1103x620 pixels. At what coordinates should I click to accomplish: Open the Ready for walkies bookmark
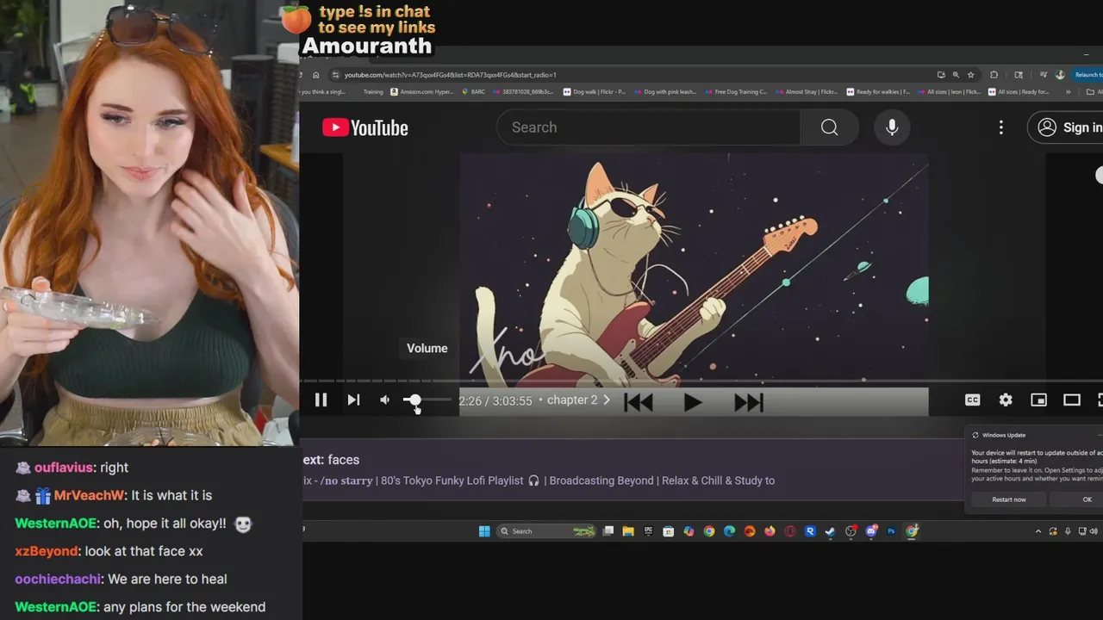878,91
